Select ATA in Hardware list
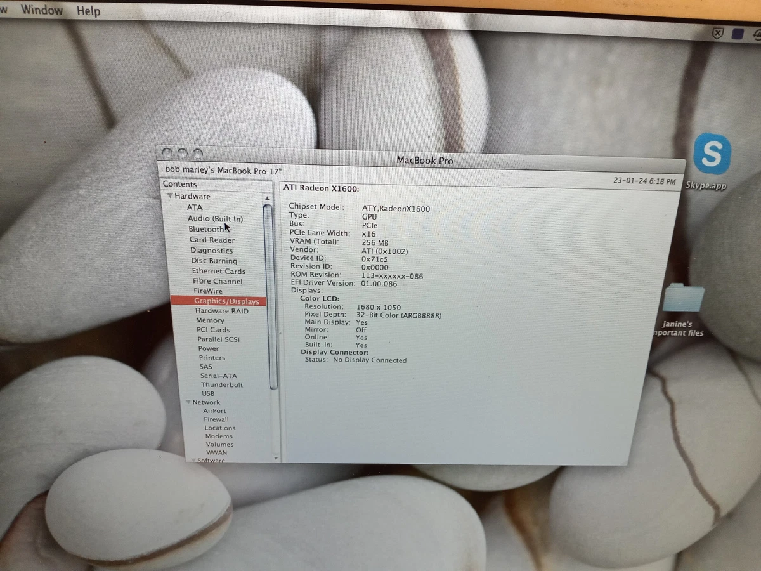Image resolution: width=761 pixels, height=571 pixels. point(195,207)
